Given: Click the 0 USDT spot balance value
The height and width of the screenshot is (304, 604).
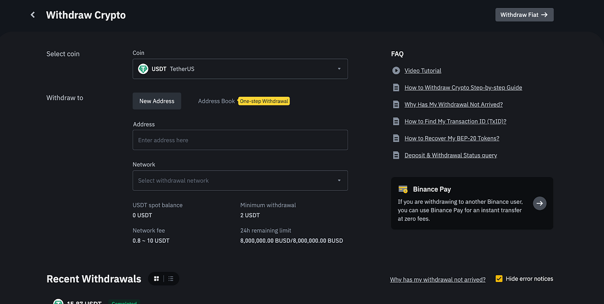Looking at the screenshot, I should point(142,215).
